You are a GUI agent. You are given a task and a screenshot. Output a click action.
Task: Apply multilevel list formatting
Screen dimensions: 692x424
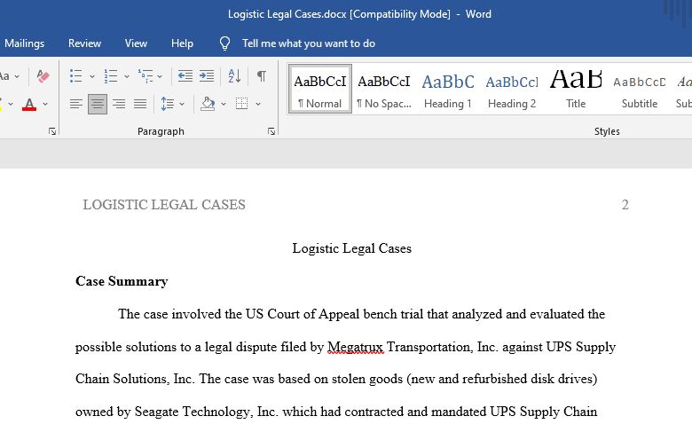(145, 76)
